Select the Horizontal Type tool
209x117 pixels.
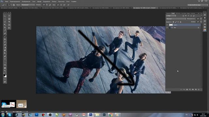point(5,59)
